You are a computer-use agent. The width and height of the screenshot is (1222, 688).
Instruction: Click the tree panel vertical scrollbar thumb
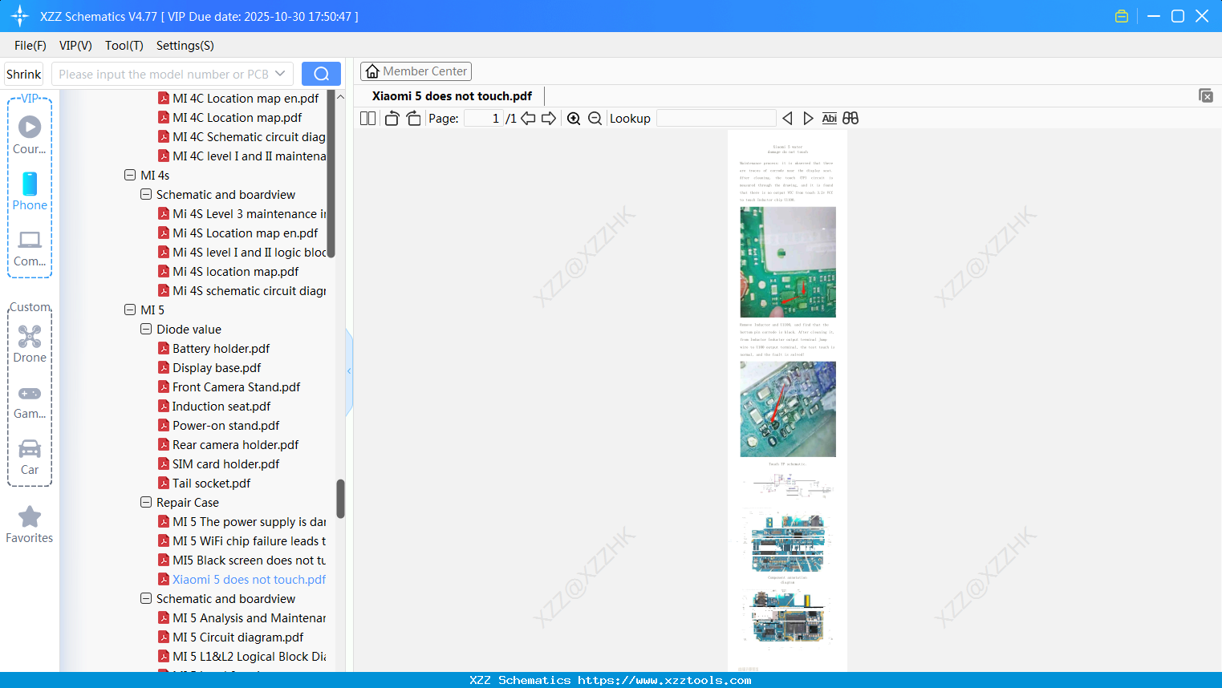point(340,499)
